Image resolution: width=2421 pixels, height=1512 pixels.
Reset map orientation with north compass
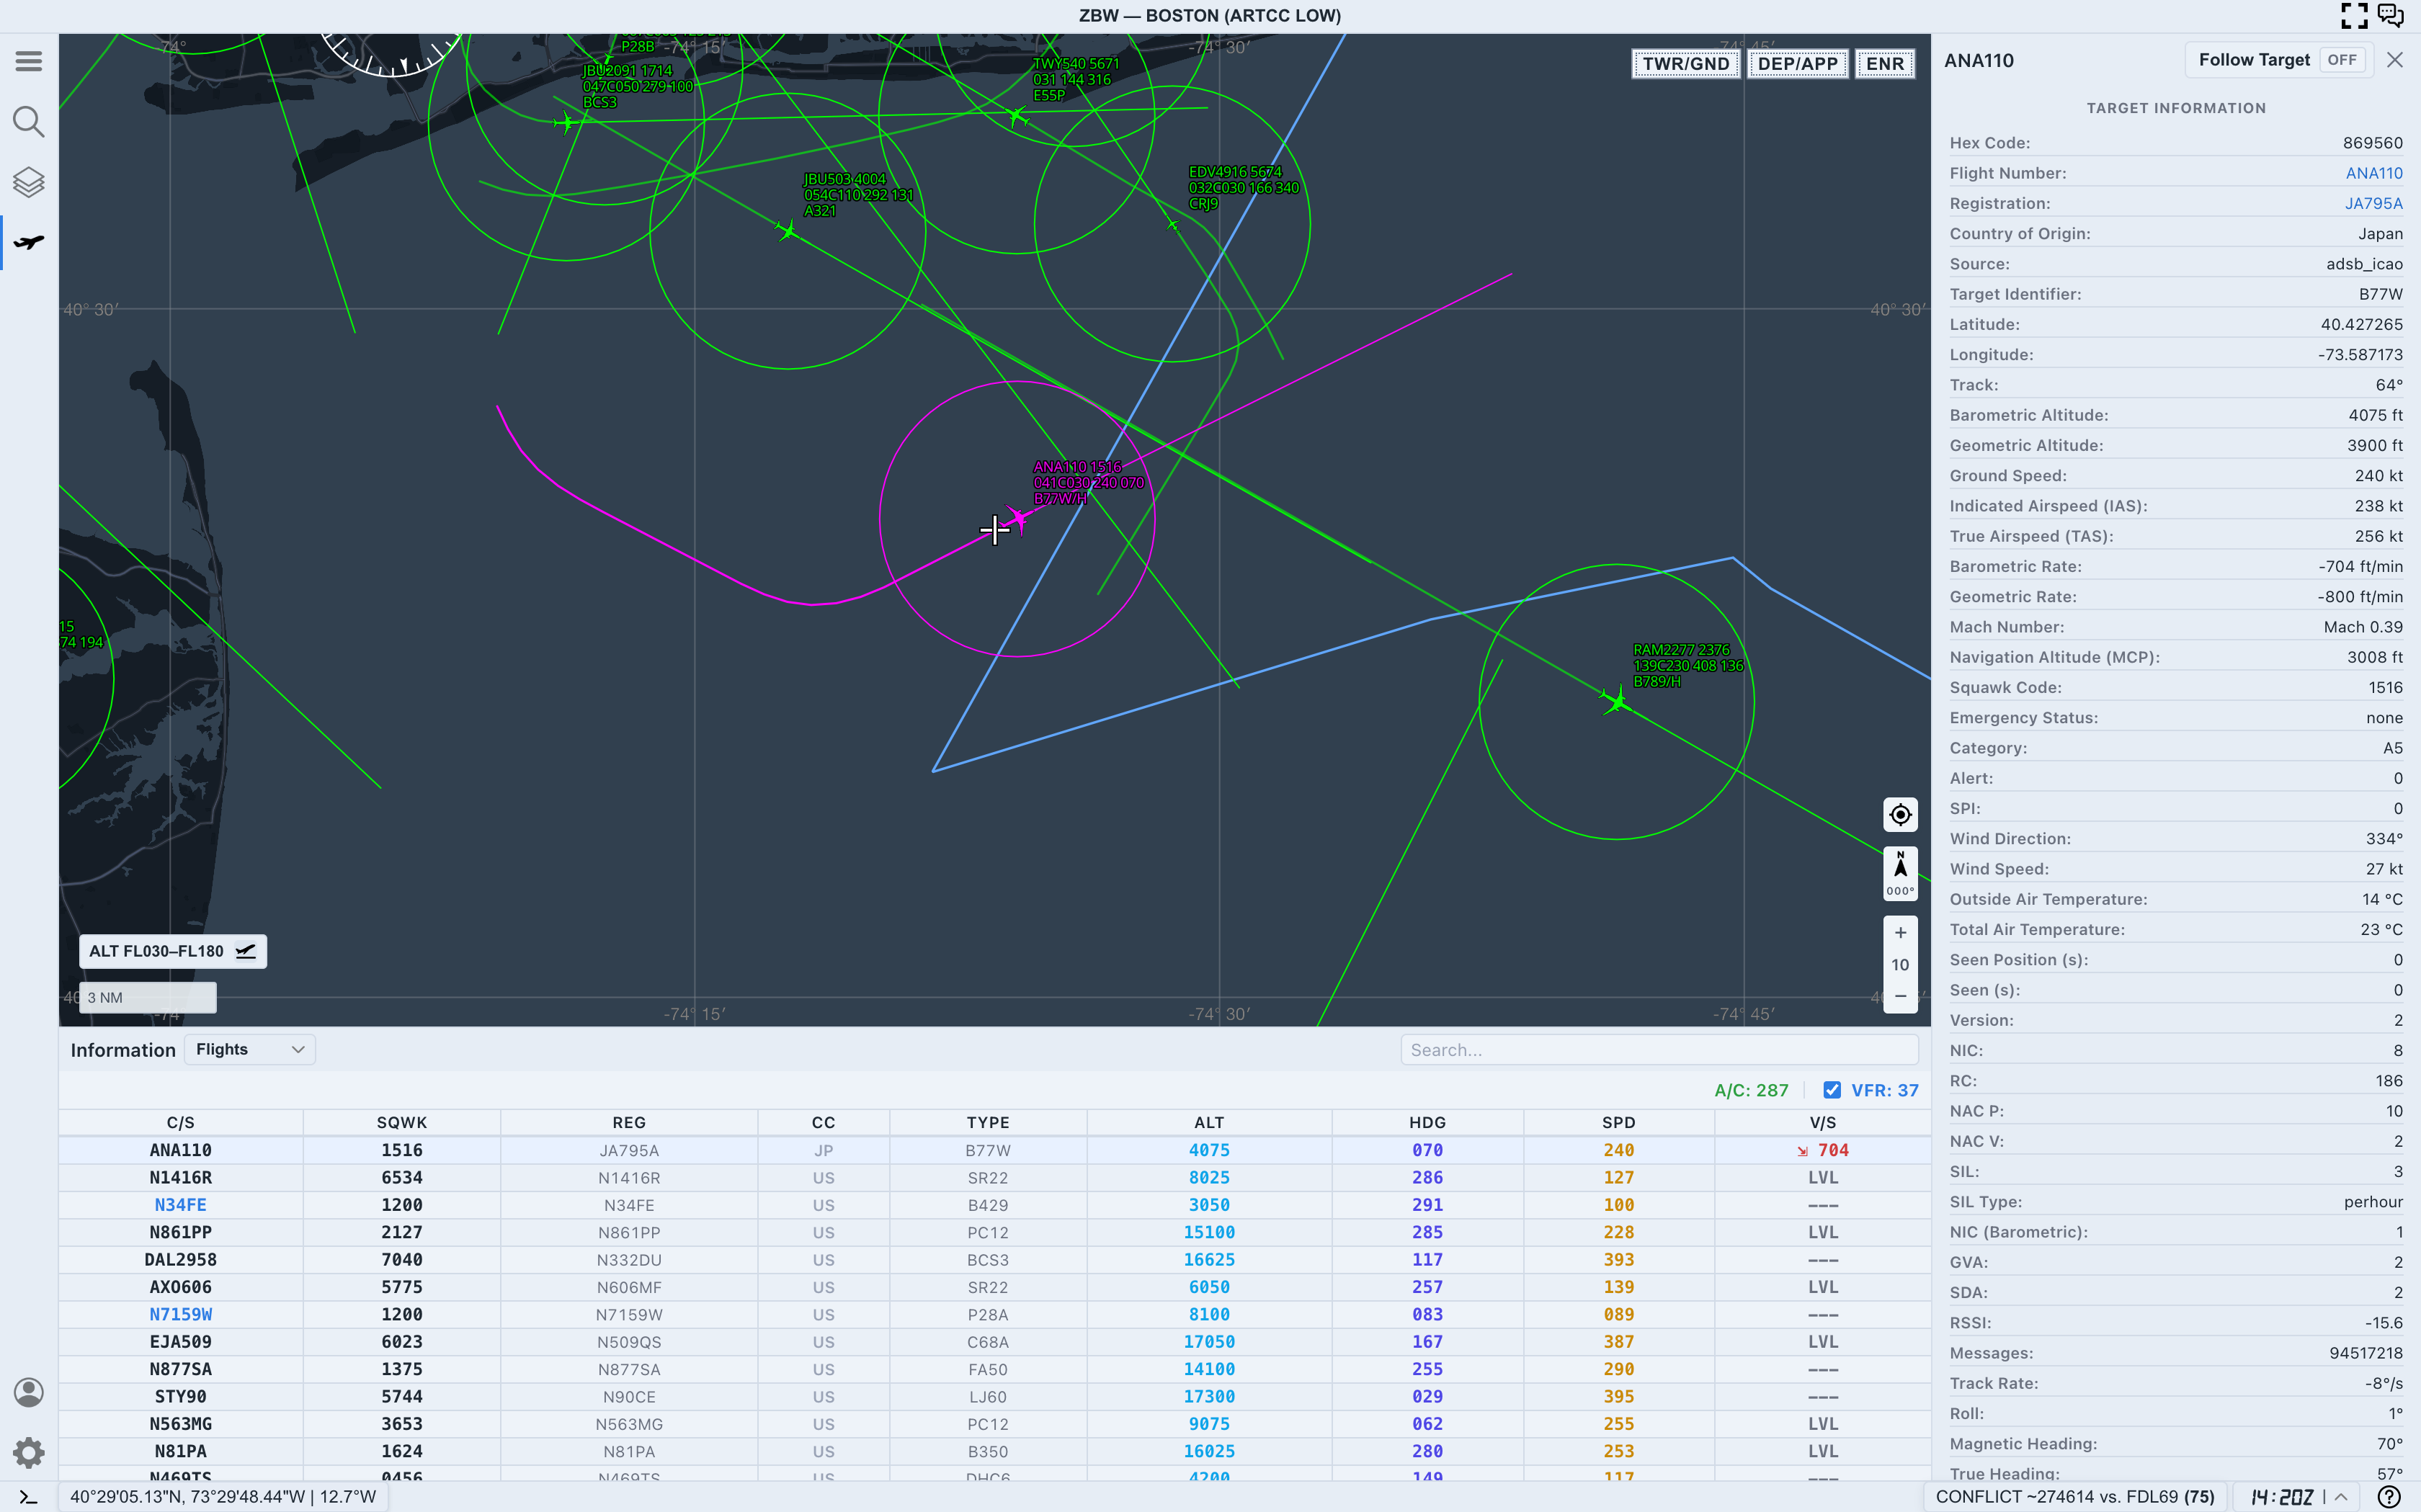(x=1900, y=873)
